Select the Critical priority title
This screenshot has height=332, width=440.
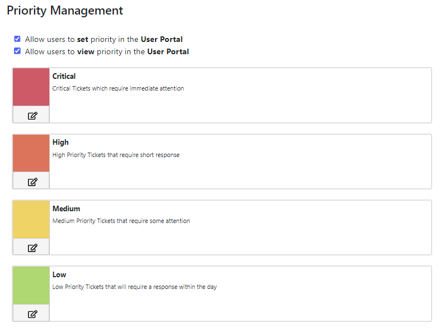(x=64, y=76)
